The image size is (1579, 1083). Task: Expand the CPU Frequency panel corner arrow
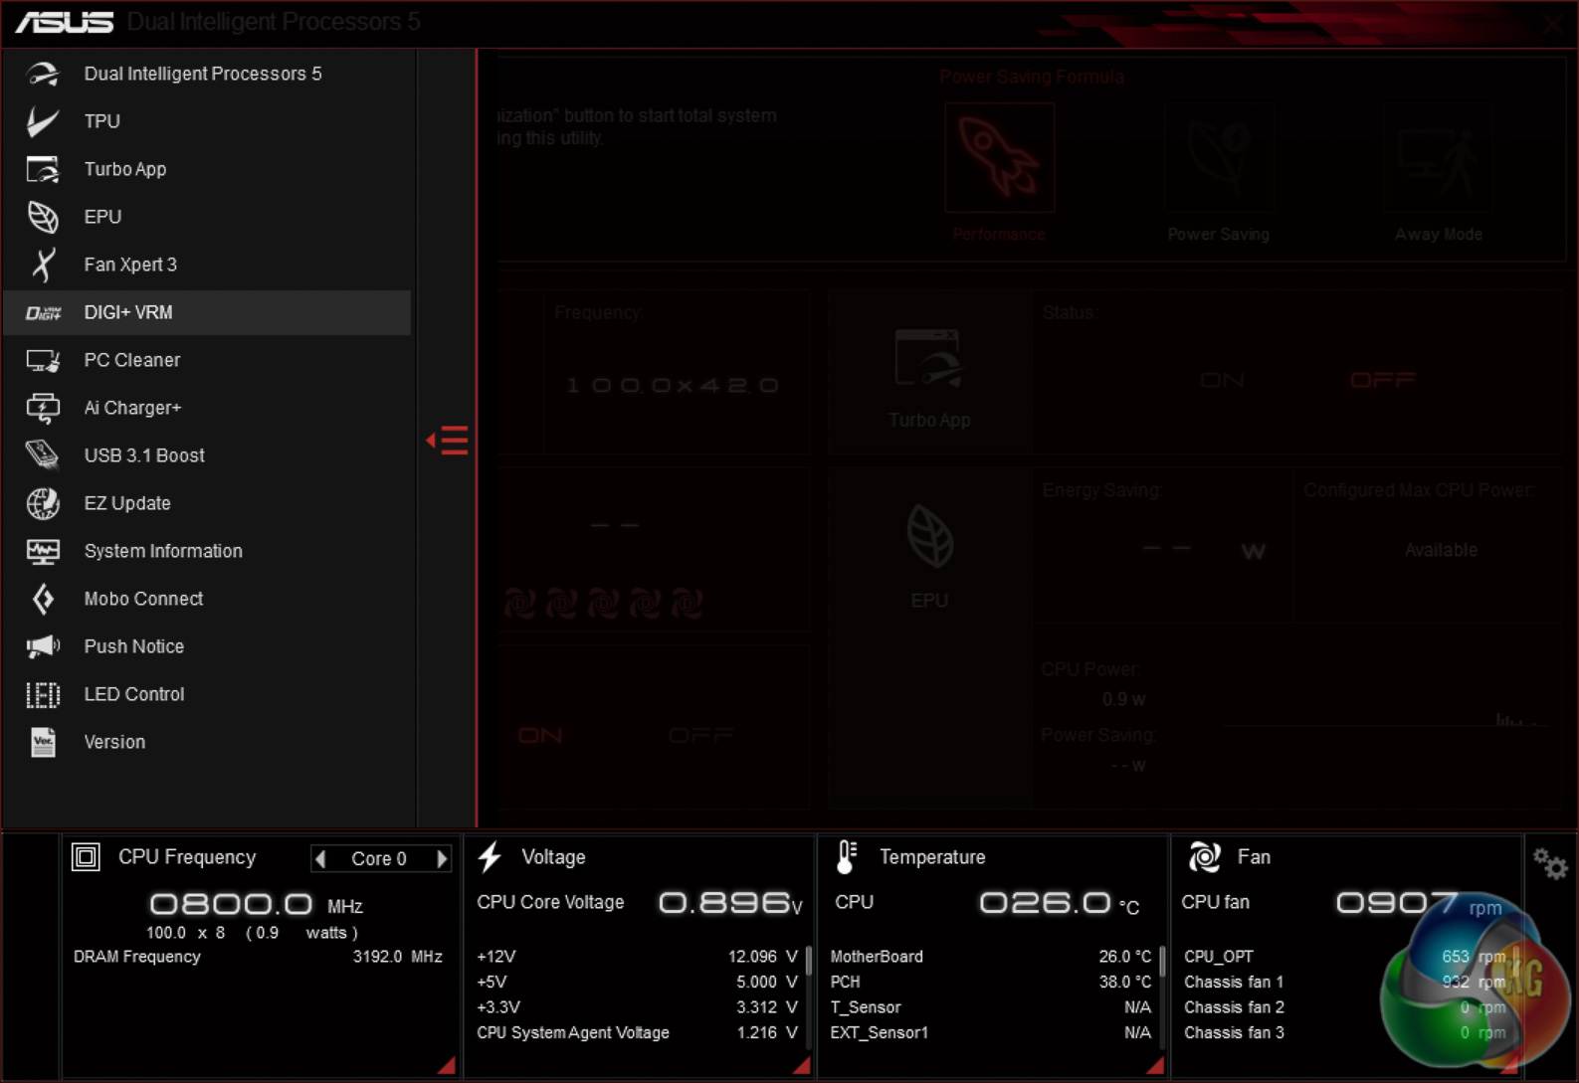point(447,1065)
